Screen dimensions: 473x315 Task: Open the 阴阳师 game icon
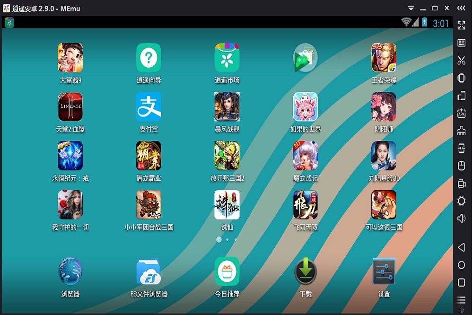pos(384,106)
